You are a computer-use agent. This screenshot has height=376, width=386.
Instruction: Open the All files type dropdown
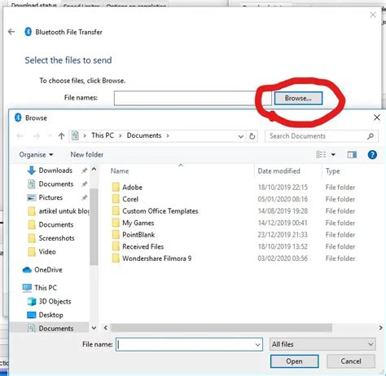[322, 344]
